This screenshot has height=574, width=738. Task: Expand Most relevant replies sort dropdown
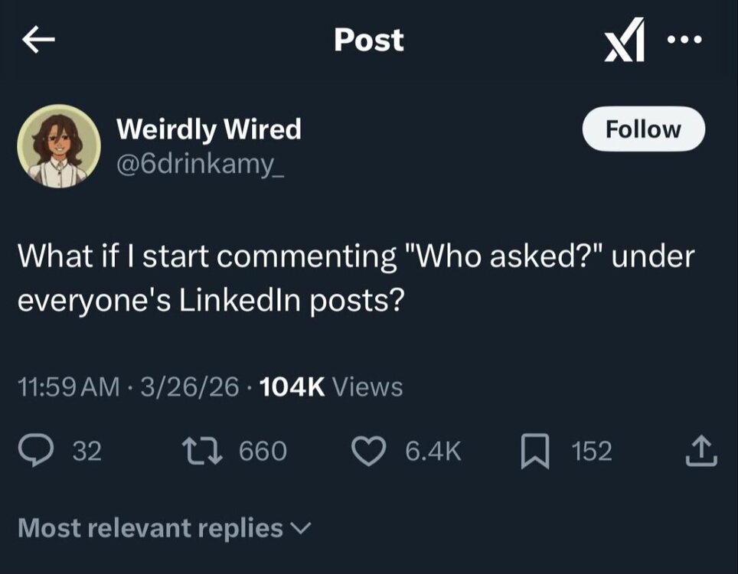click(165, 528)
